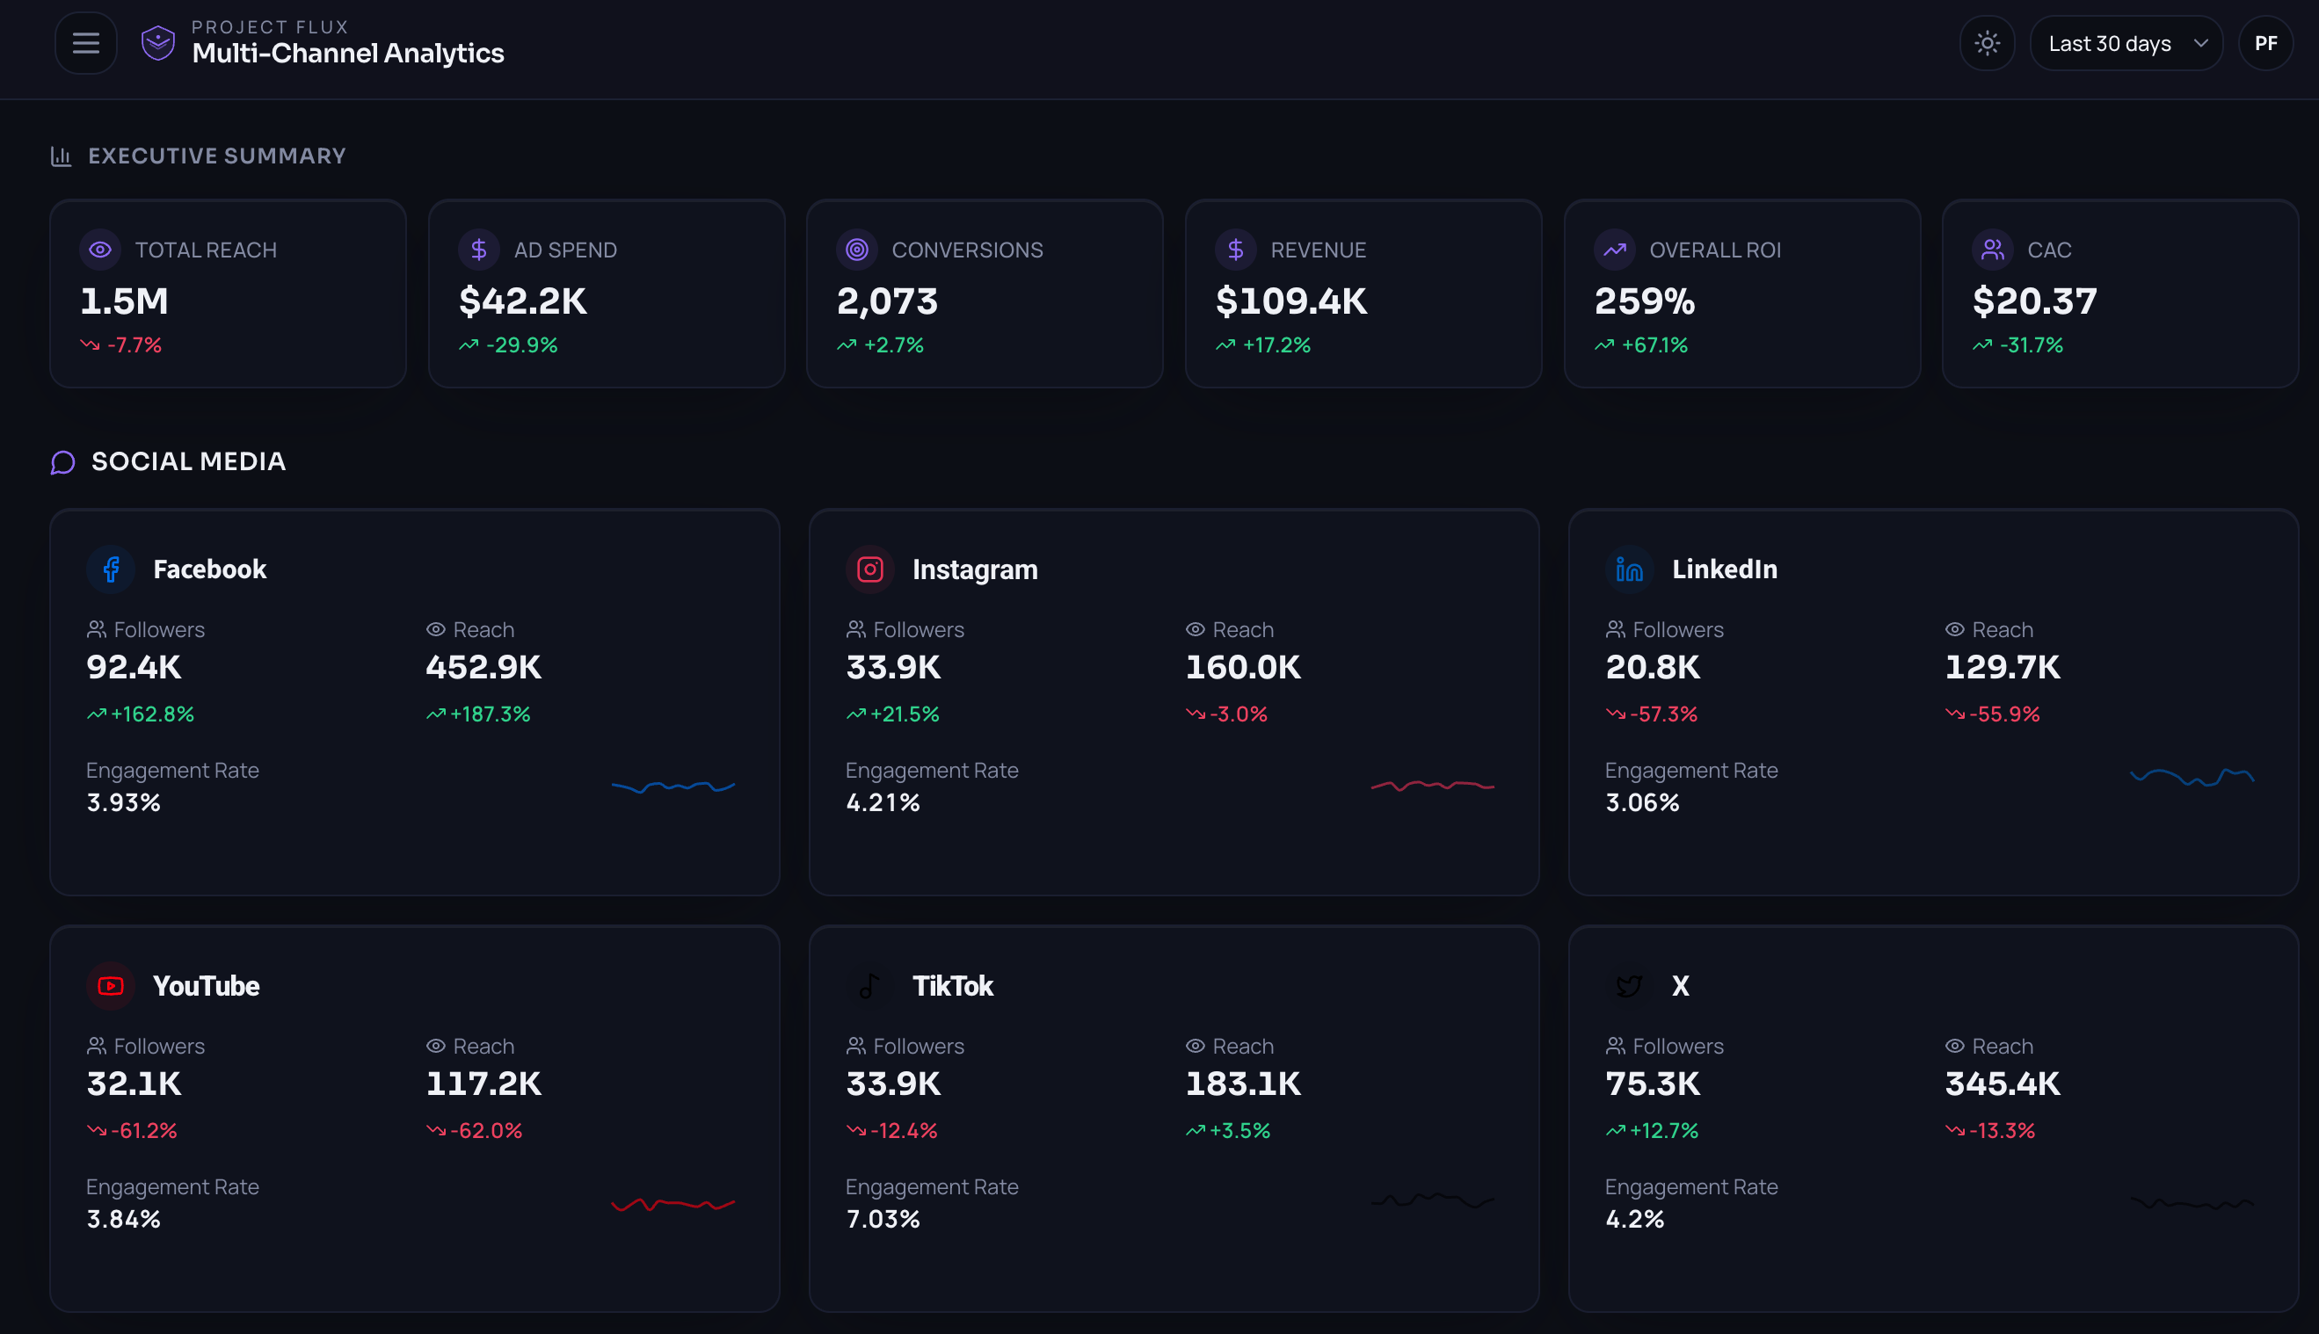This screenshot has height=1334, width=2319.
Task: Click the LinkedIn followers count 20.8K
Action: pyautogui.click(x=1653, y=668)
